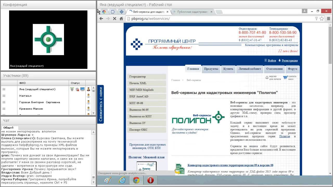The height and width of the screenshot is (187, 333).
Task: Open 'Конвертор кадастрового плана территории' link
Action: tap(230, 165)
